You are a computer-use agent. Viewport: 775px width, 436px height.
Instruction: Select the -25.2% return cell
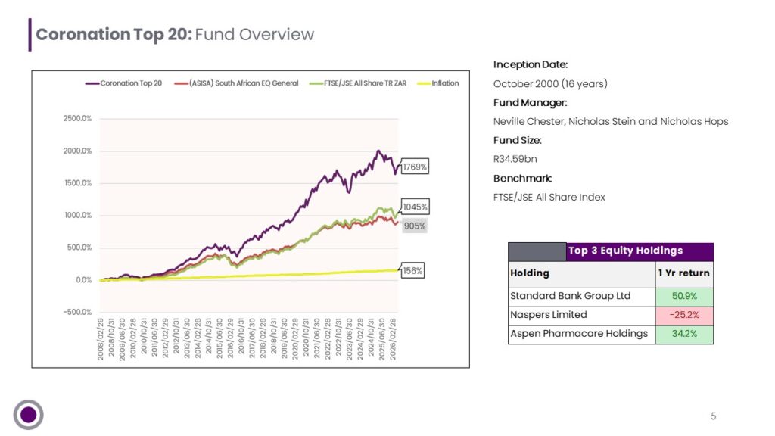pos(684,316)
